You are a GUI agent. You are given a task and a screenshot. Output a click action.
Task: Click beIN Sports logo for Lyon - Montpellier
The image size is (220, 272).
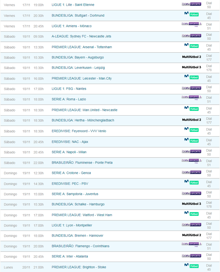tap(192, 225)
